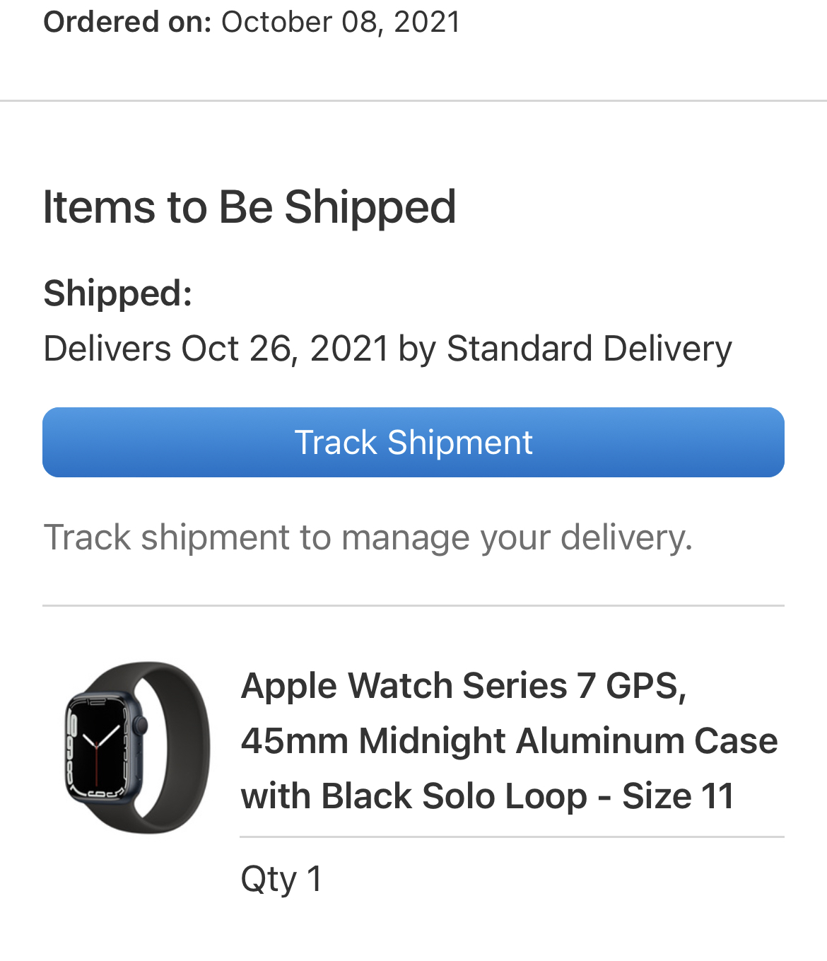The width and height of the screenshot is (827, 961).
Task: Click the "Delivers Oct 26, 2021" date
Action: [x=216, y=349]
